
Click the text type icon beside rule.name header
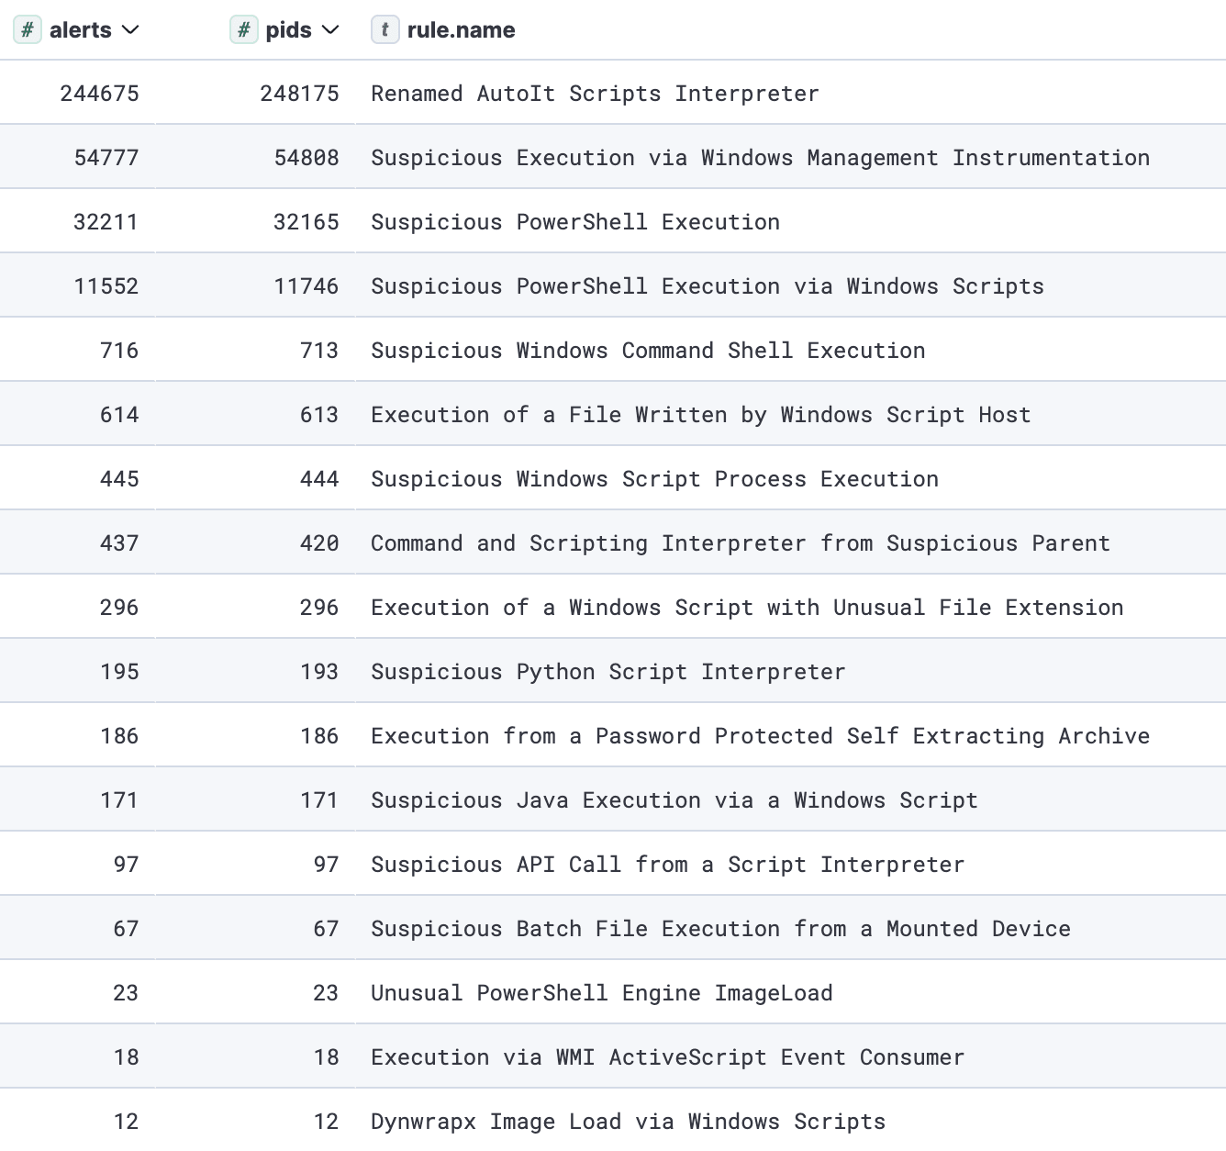point(385,29)
